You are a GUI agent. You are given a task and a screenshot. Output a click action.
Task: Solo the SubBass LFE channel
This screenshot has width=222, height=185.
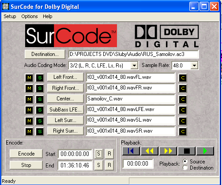tap(40, 110)
